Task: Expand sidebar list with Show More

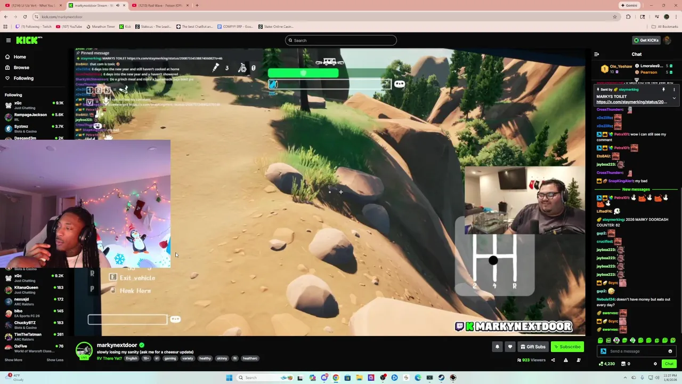Action: pyautogui.click(x=13, y=360)
